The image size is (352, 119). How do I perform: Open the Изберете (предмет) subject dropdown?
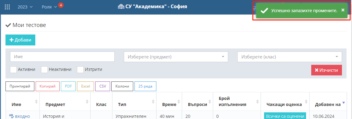176,57
